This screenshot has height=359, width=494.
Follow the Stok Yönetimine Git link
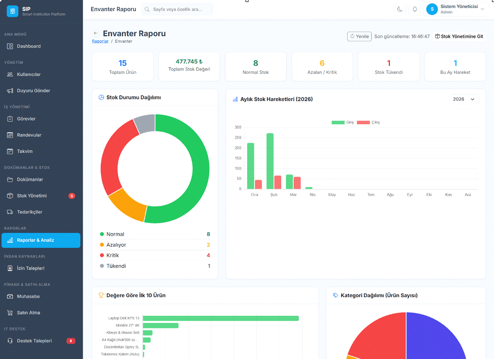coord(459,36)
